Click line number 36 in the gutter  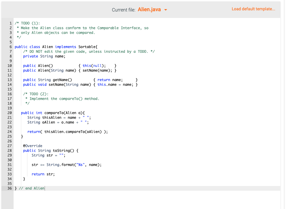[10, 188]
